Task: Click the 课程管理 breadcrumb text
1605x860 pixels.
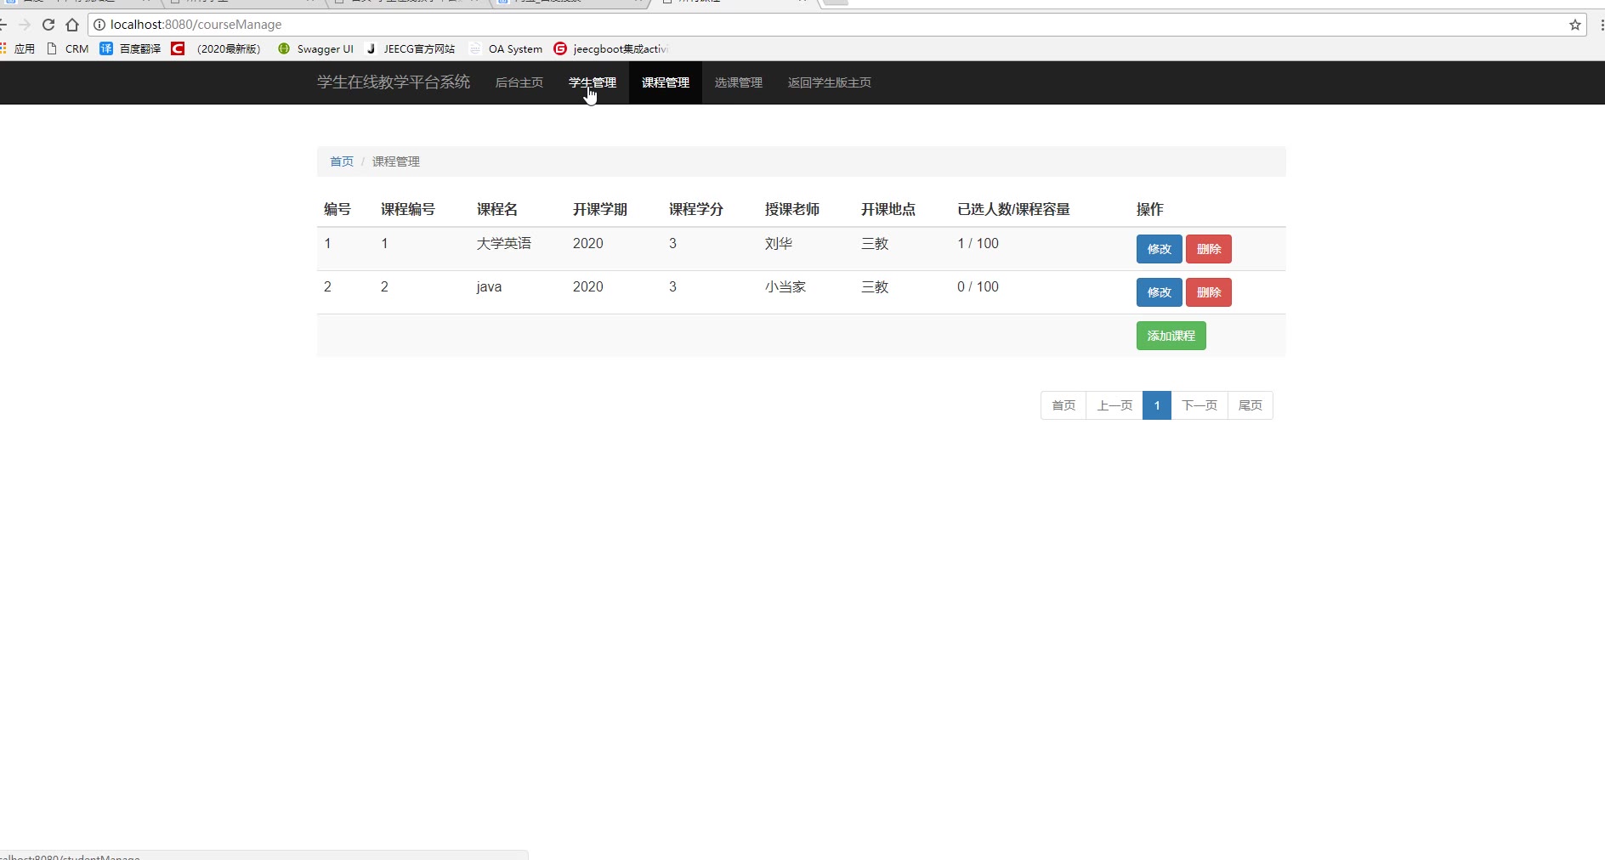Action: pos(396,161)
